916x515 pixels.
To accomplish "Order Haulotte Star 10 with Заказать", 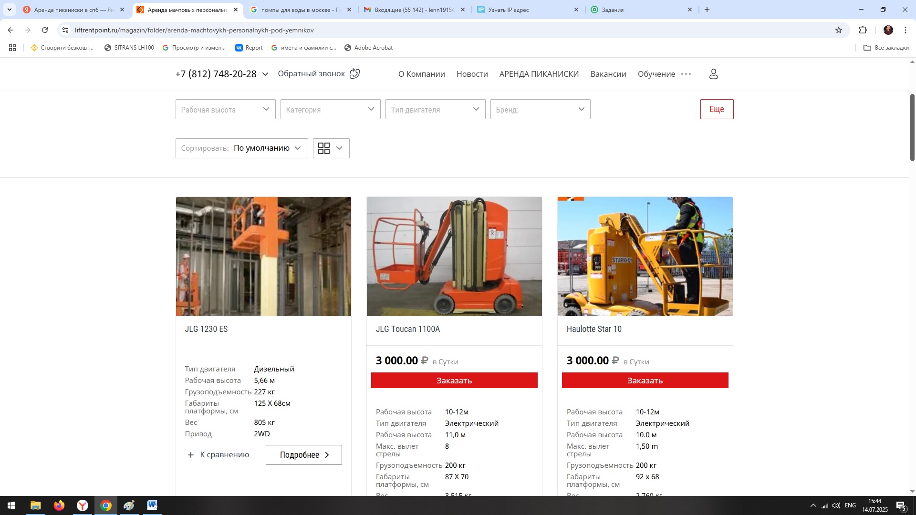I will [645, 381].
